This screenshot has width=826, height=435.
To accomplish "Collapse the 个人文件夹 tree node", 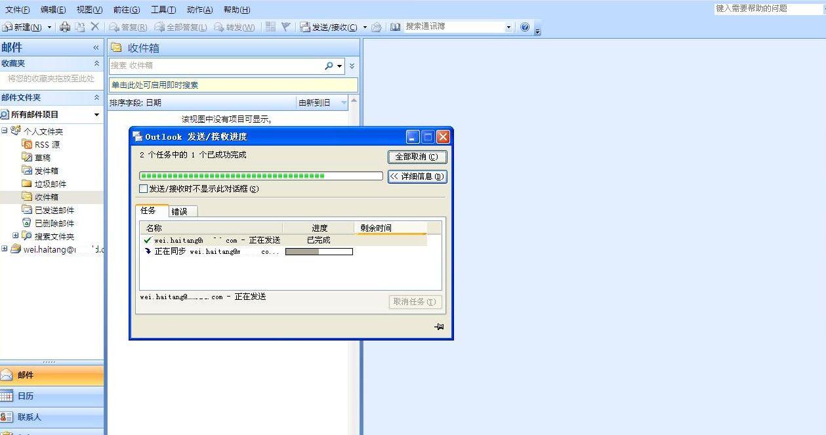I will [x=5, y=131].
